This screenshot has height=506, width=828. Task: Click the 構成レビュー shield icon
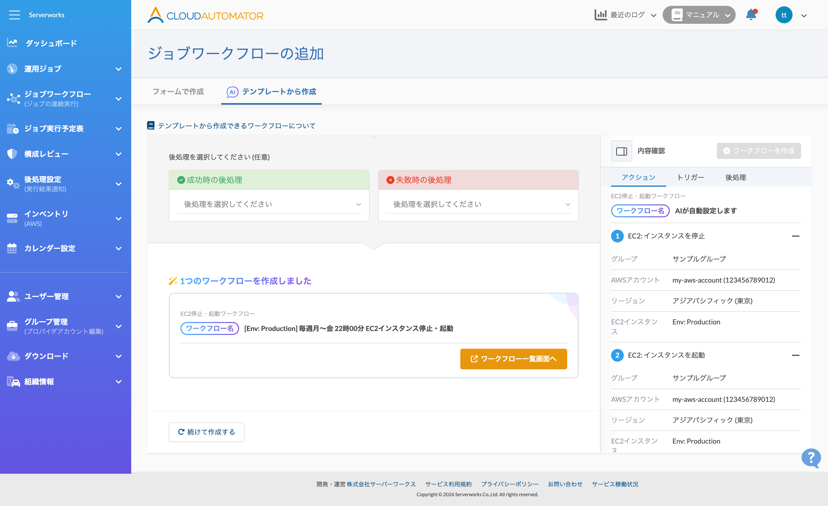click(x=12, y=154)
